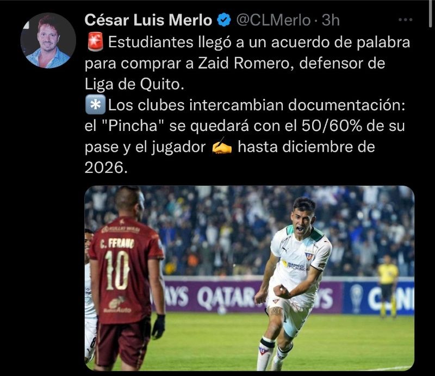
Task: Click the red siren emoji
Action: 95,42
